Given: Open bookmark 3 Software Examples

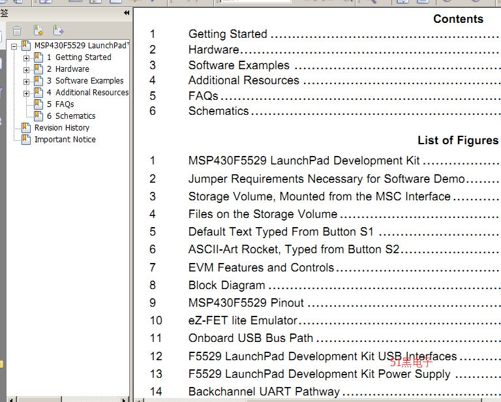Looking at the screenshot, I should tap(85, 81).
